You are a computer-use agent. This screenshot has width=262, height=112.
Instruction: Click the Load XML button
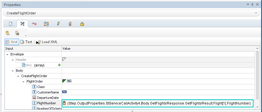(47, 42)
